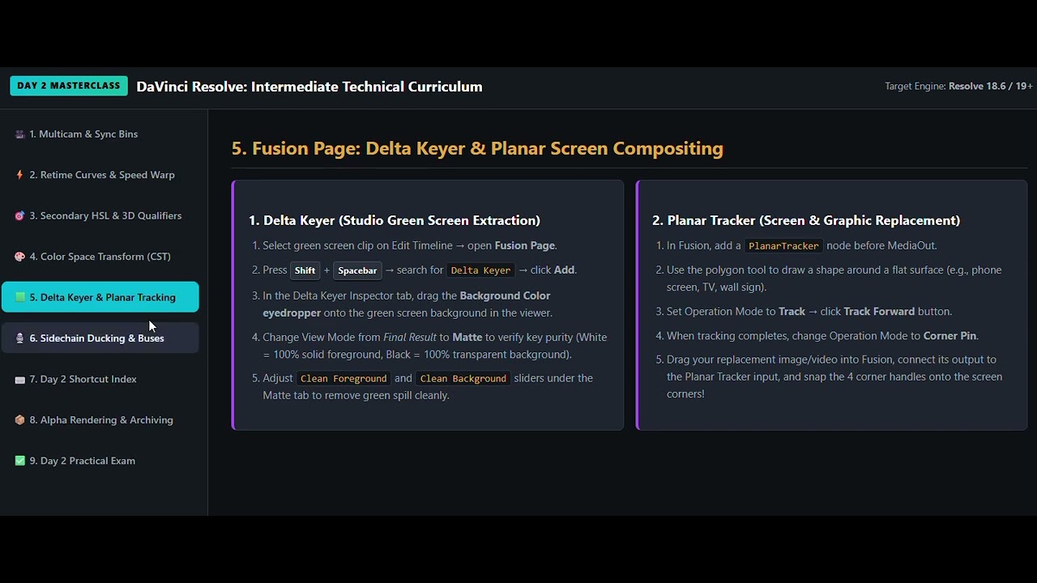Open the Day 2 Shortcut Index

pos(100,379)
